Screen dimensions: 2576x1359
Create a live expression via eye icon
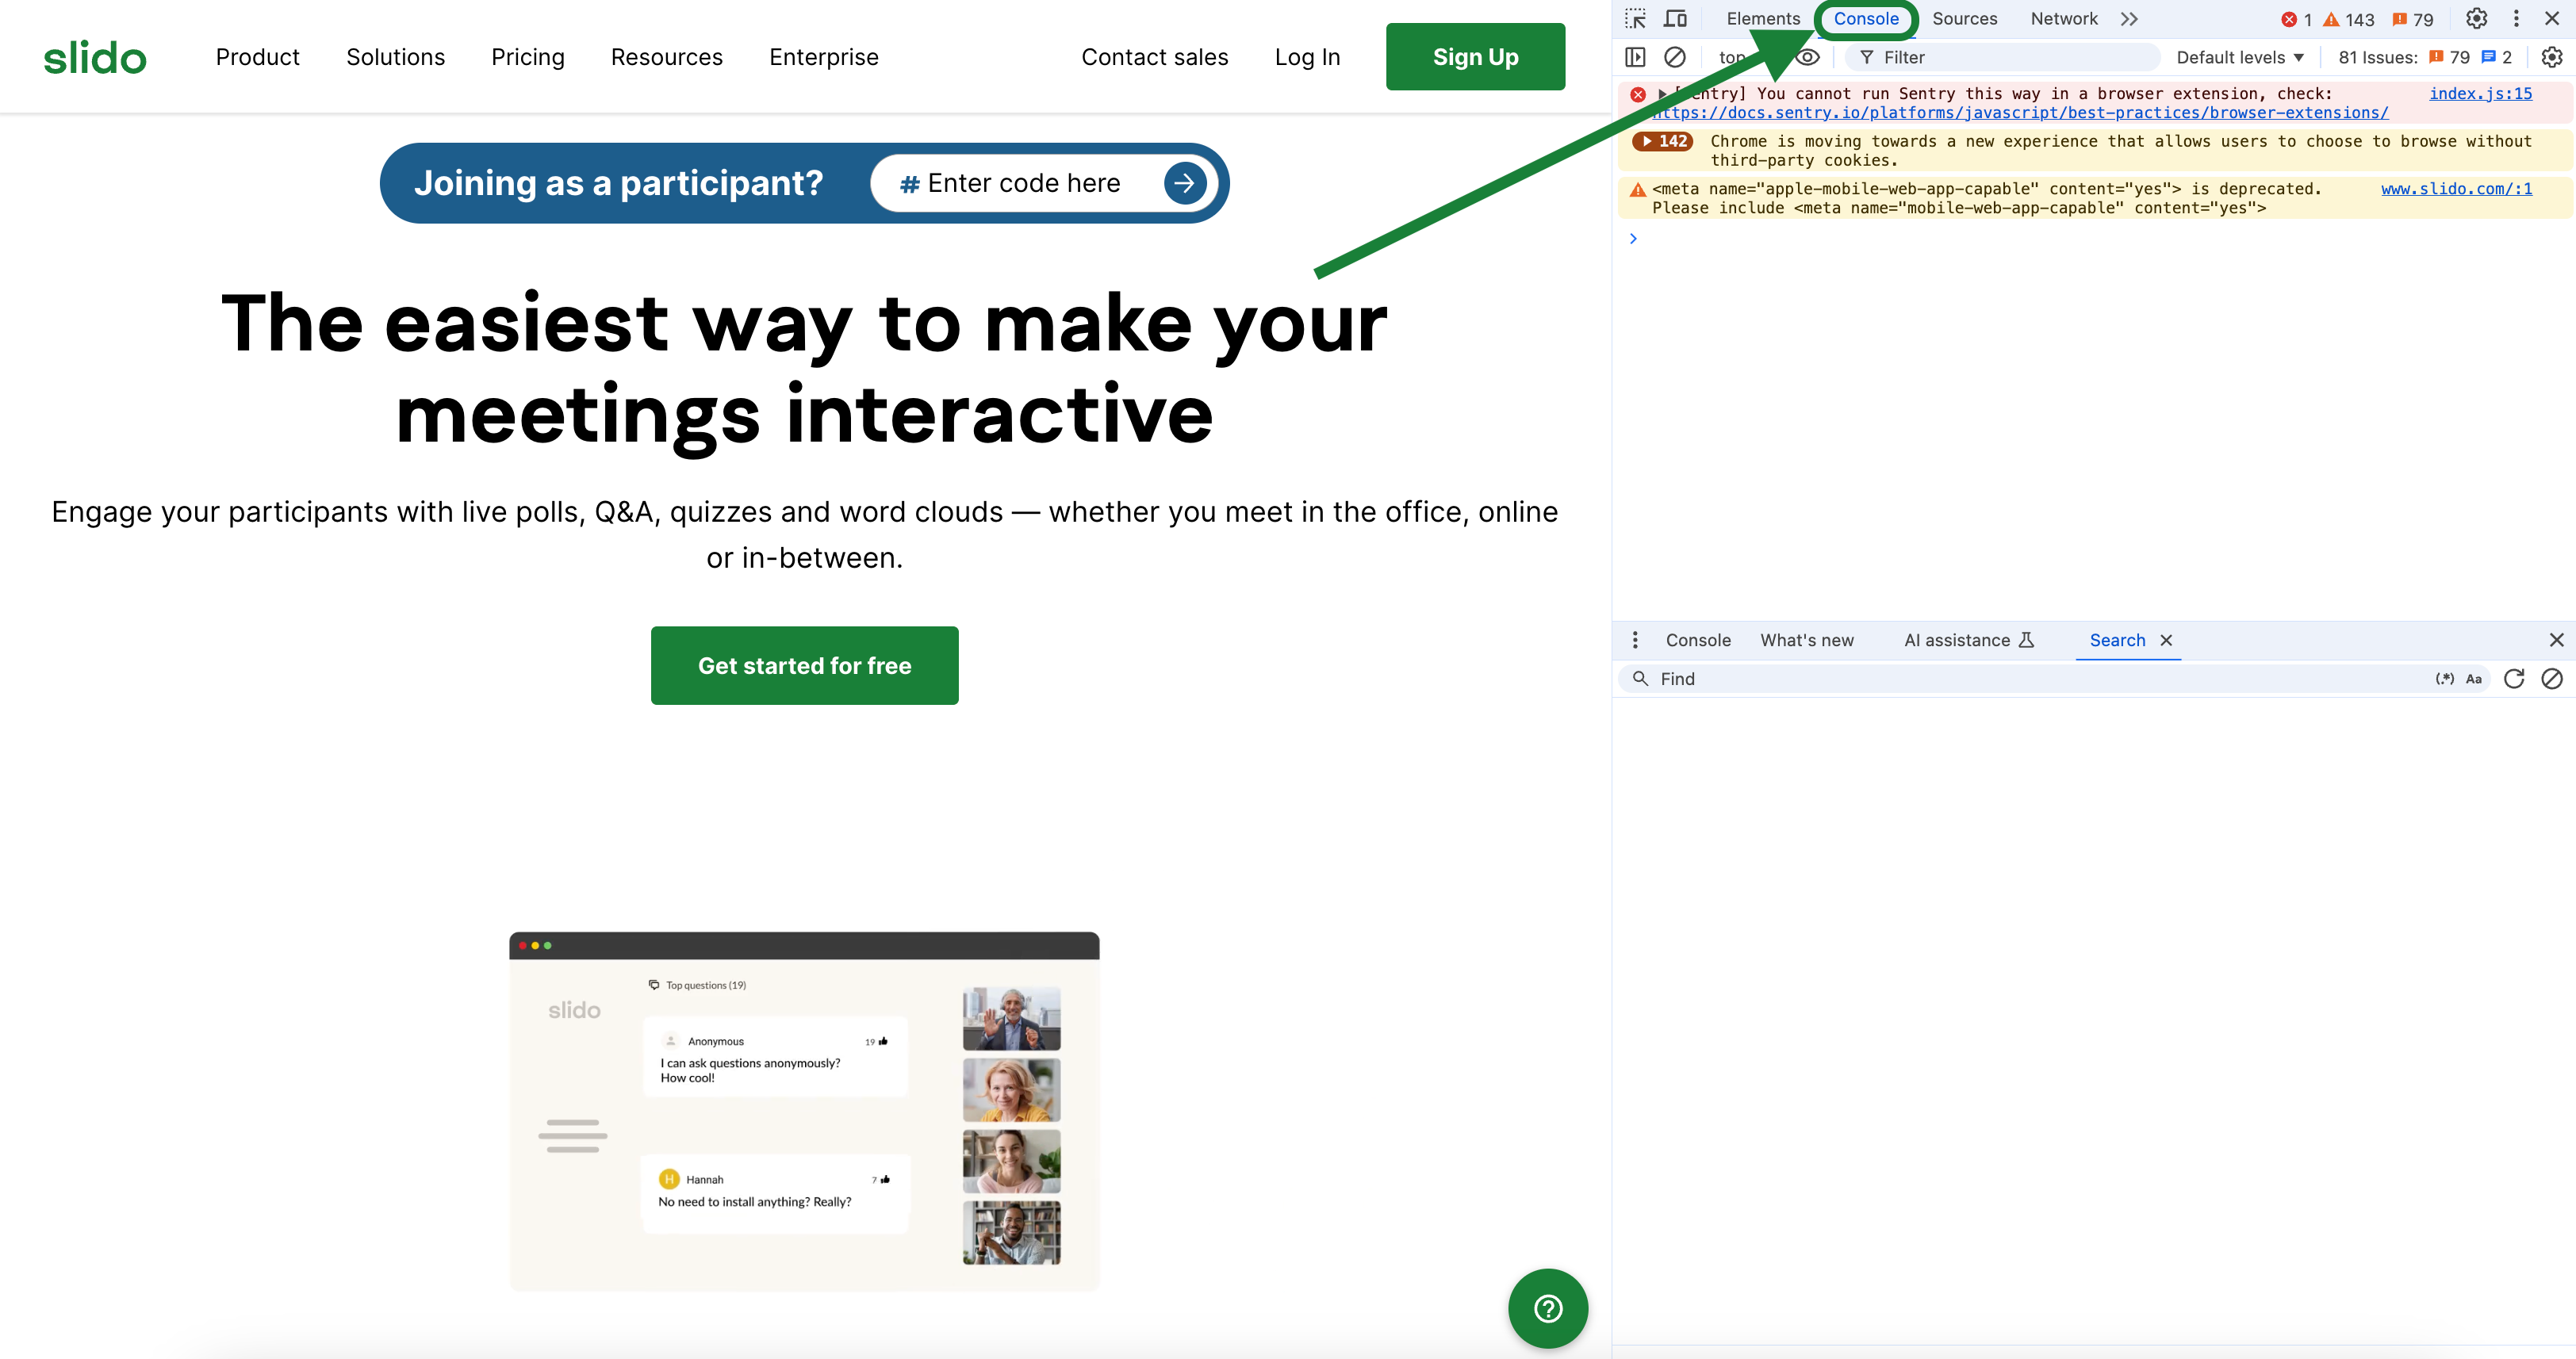click(x=1808, y=57)
